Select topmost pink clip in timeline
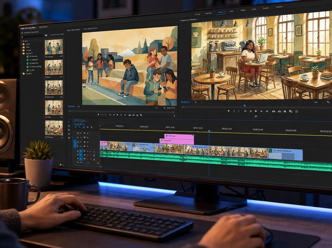The image size is (332, 248). pyautogui.click(x=179, y=136)
